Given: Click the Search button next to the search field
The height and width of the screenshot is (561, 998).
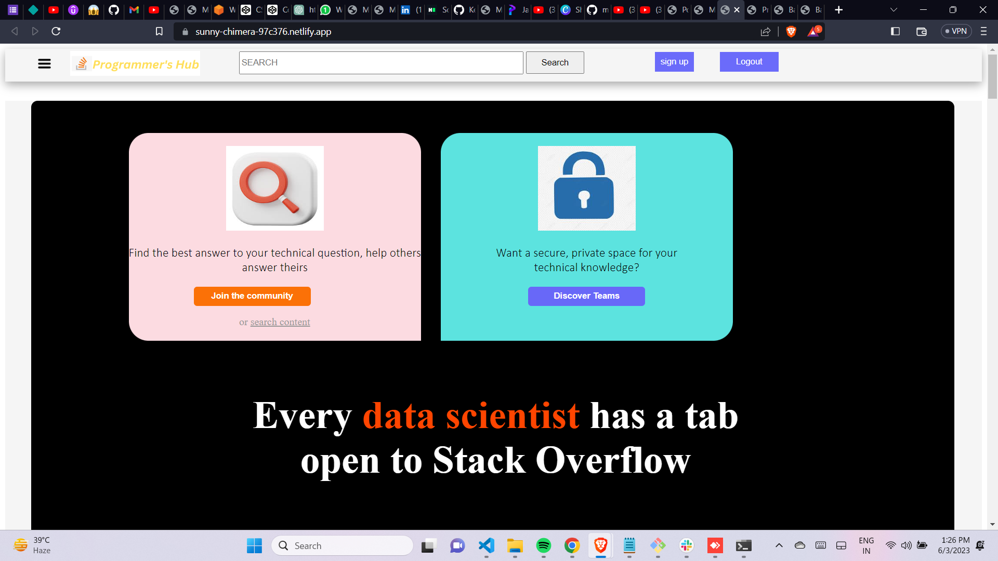Looking at the screenshot, I should tap(555, 62).
